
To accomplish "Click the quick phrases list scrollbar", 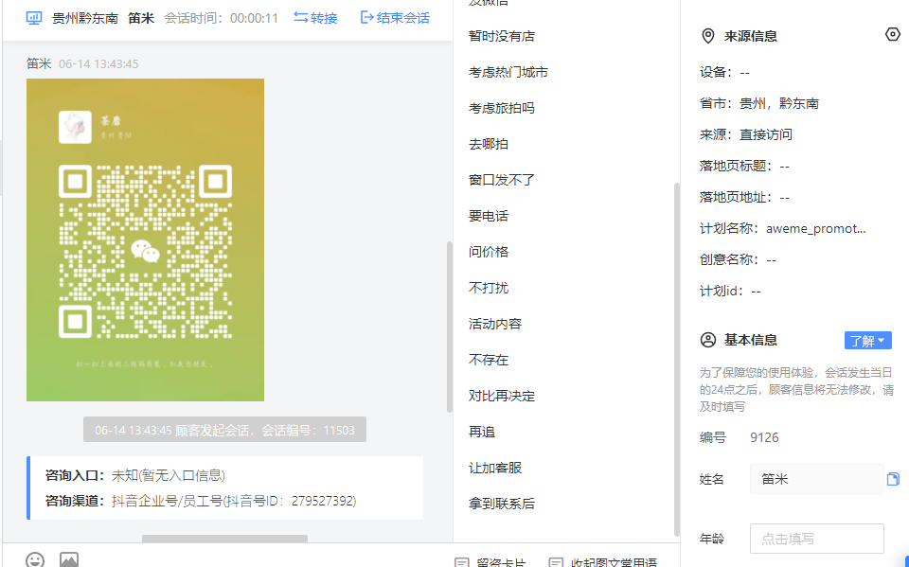I will [x=676, y=360].
